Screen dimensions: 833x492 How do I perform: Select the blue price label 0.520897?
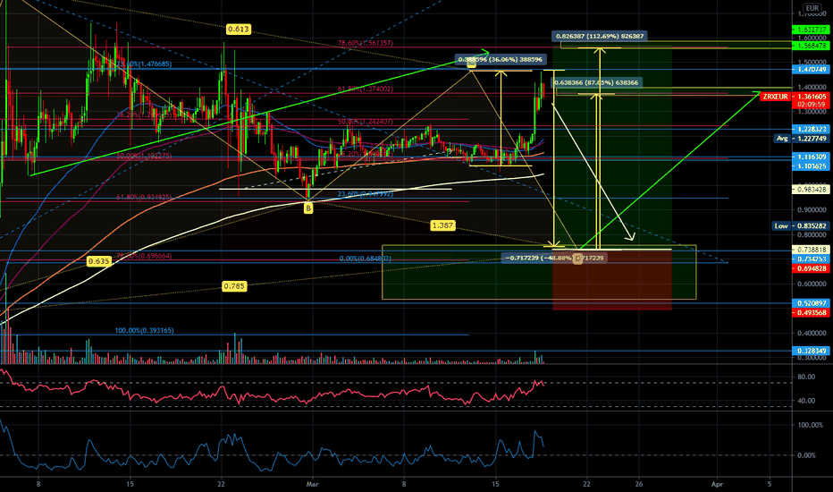pyautogui.click(x=812, y=303)
